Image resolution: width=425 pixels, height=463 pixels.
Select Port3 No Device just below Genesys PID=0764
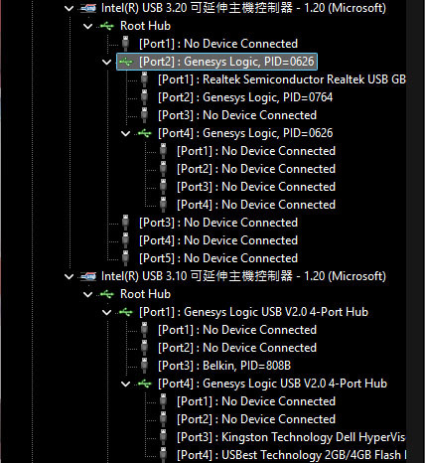[237, 115]
